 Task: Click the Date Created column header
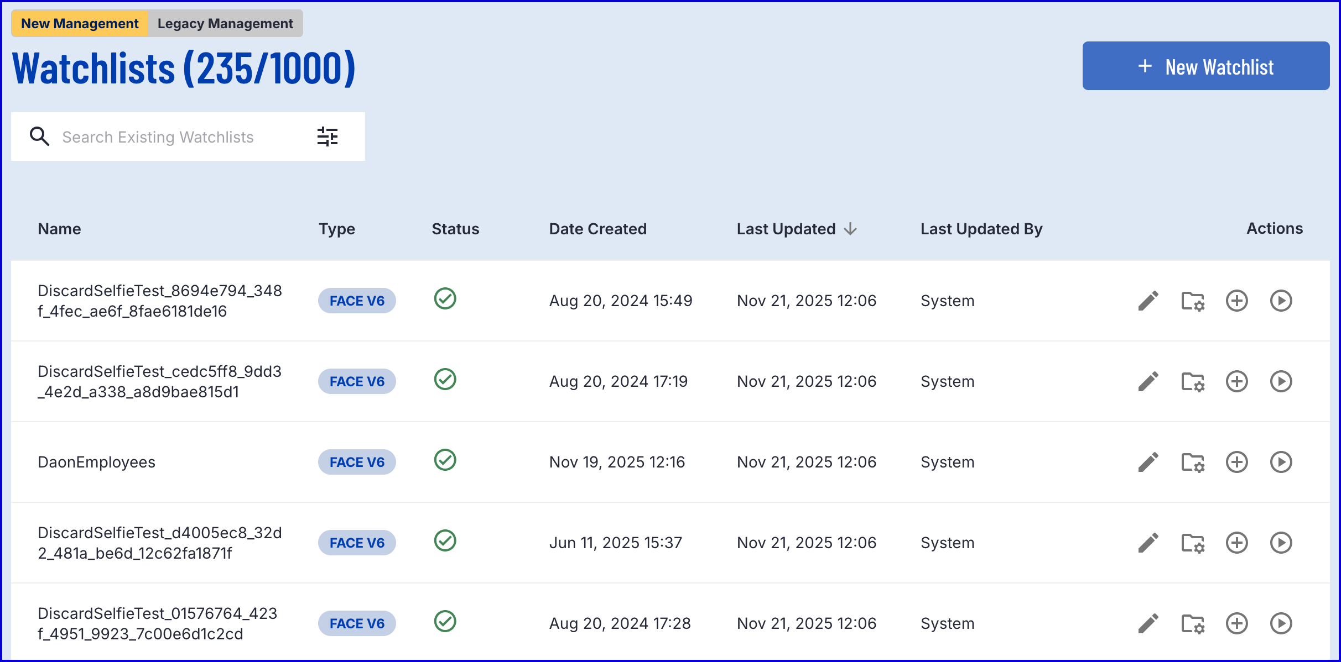pos(597,229)
